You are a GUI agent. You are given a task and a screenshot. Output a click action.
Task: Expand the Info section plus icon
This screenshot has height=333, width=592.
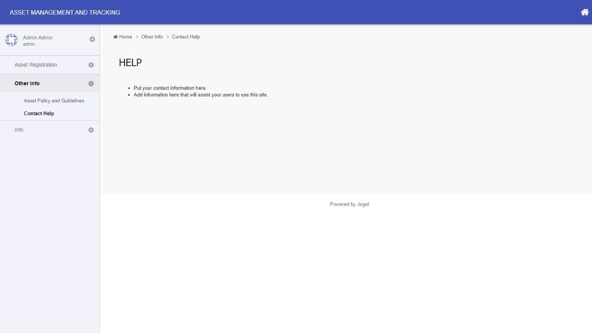point(91,130)
